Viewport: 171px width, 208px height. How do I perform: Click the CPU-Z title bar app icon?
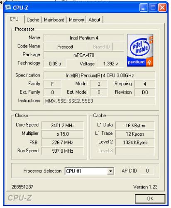[8, 7]
